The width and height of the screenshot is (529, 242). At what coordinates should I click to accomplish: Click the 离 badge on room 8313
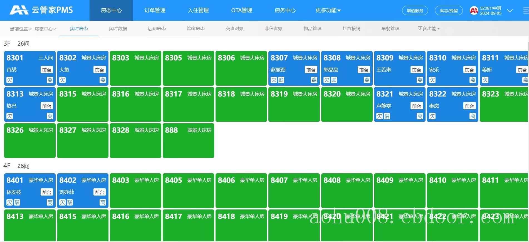(x=50, y=116)
